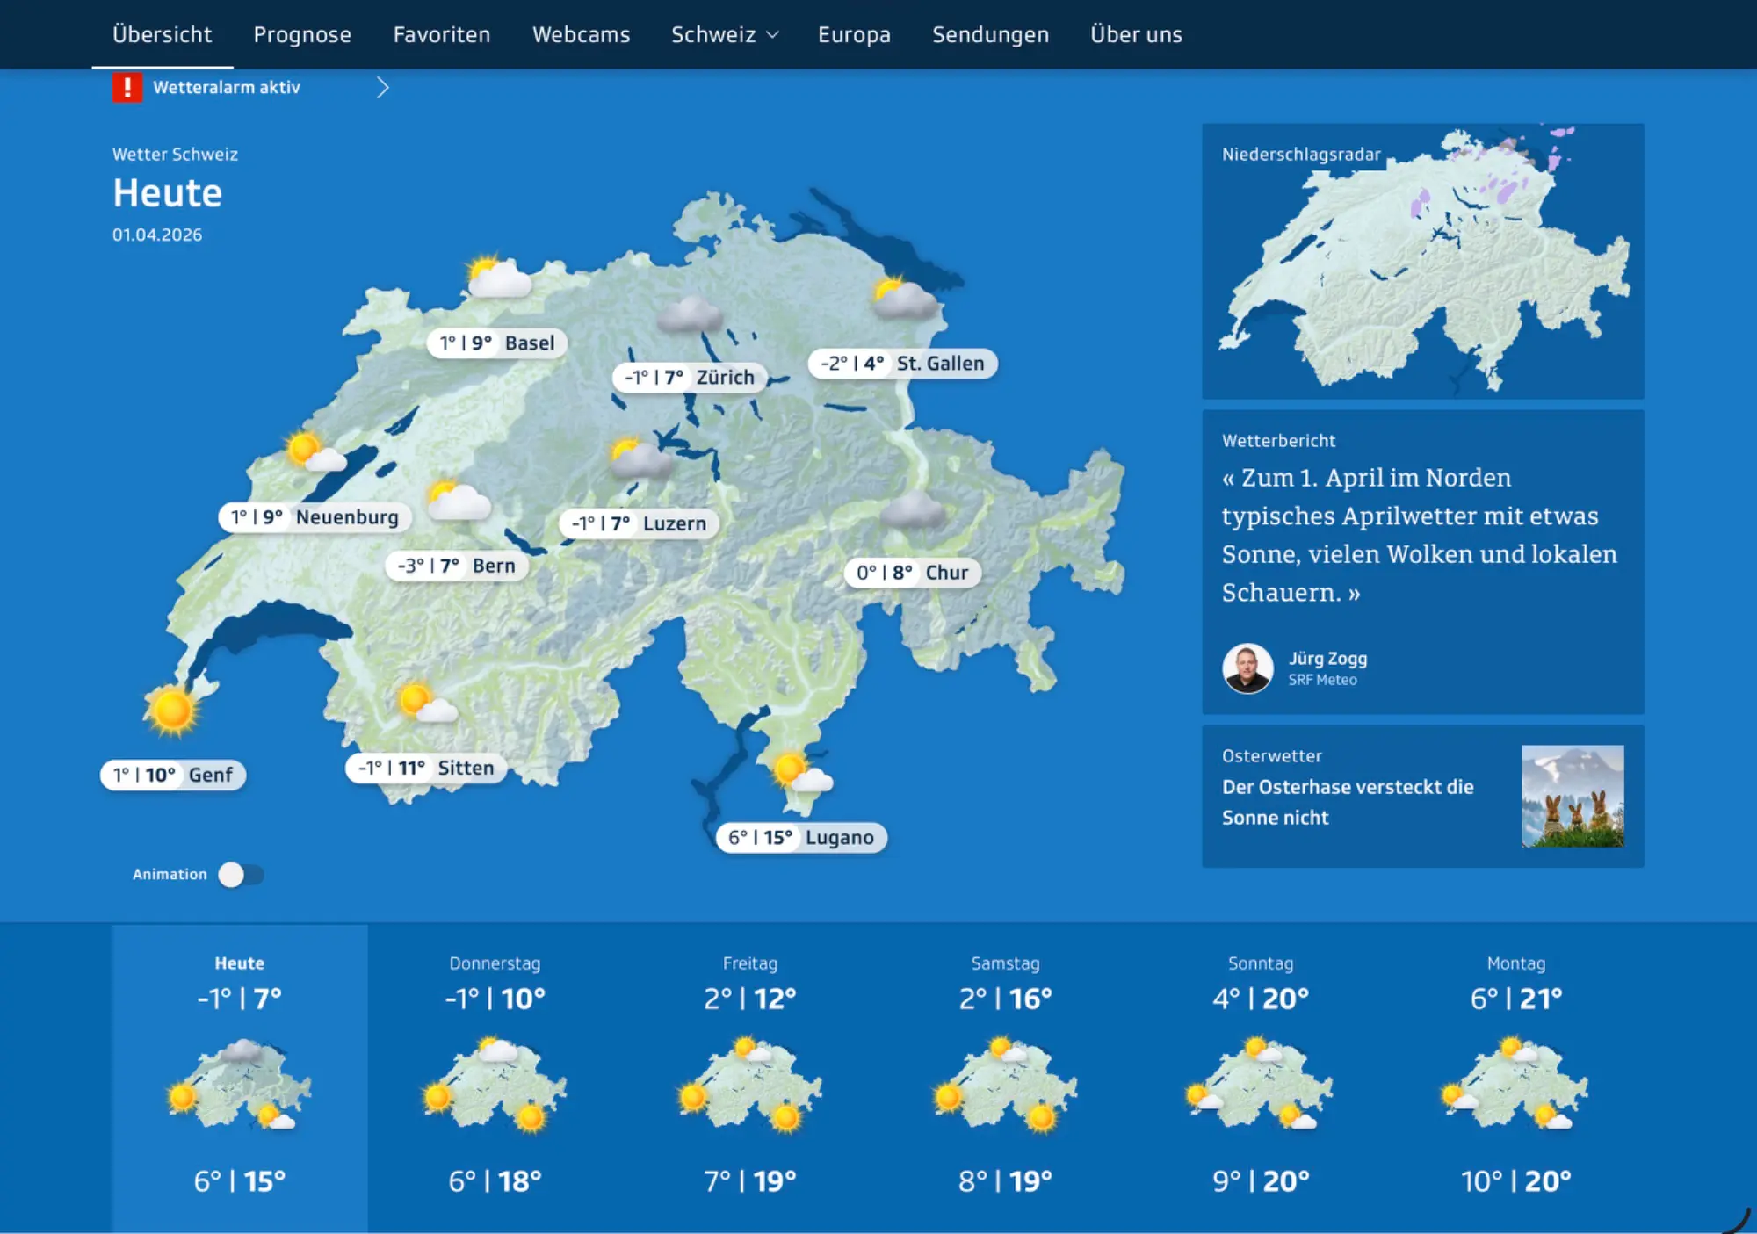The width and height of the screenshot is (1757, 1234).
Task: Click Jürg Zogg's avatar photo
Action: 1247,668
